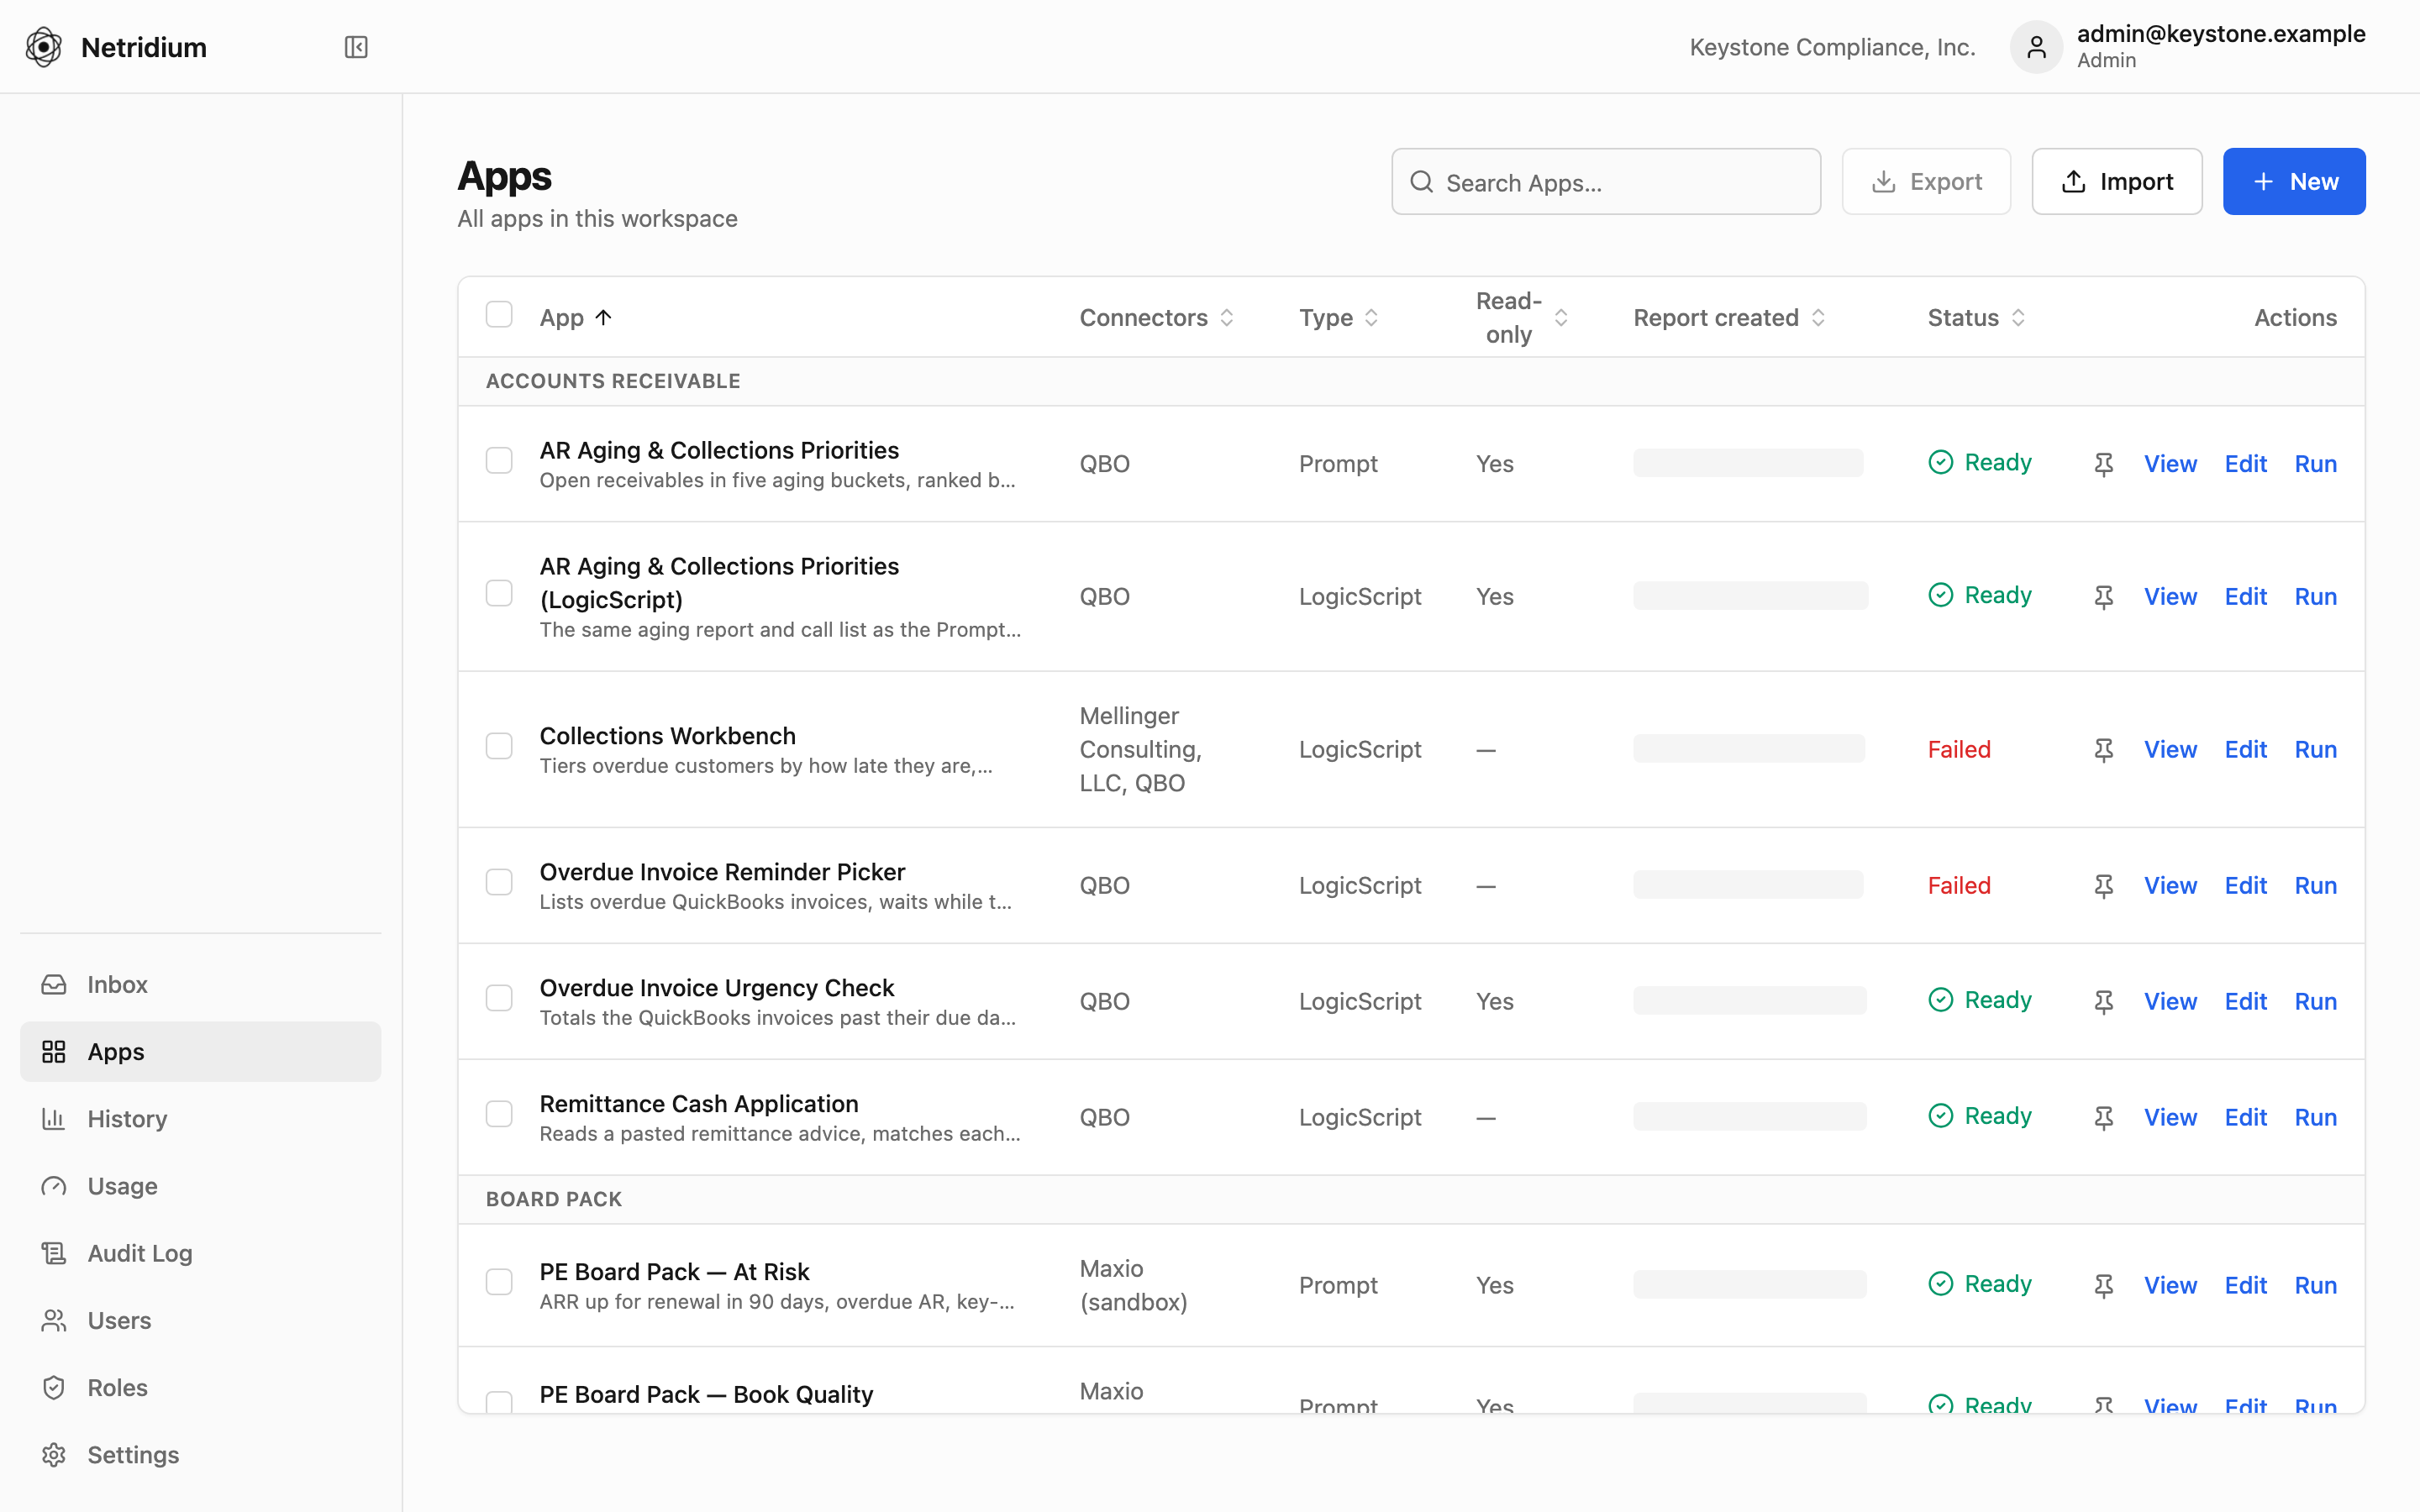
Task: Sort by the Report created column
Action: pos(1730,318)
